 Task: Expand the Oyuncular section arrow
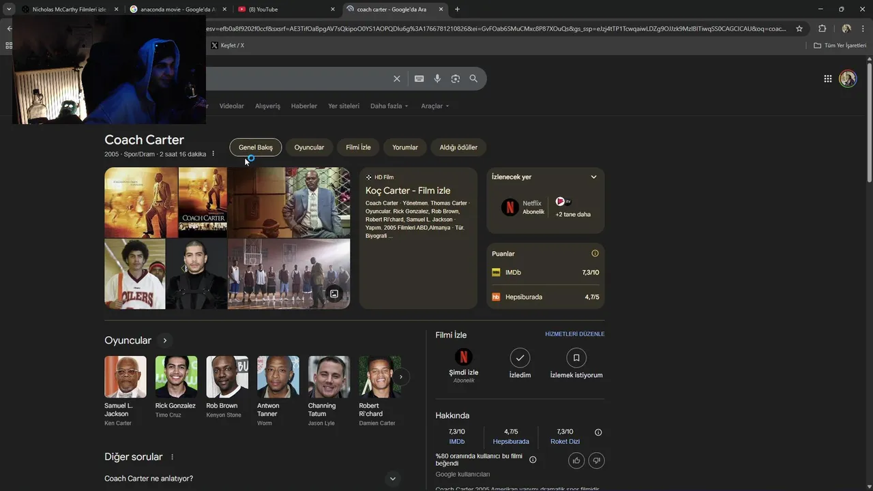(164, 340)
